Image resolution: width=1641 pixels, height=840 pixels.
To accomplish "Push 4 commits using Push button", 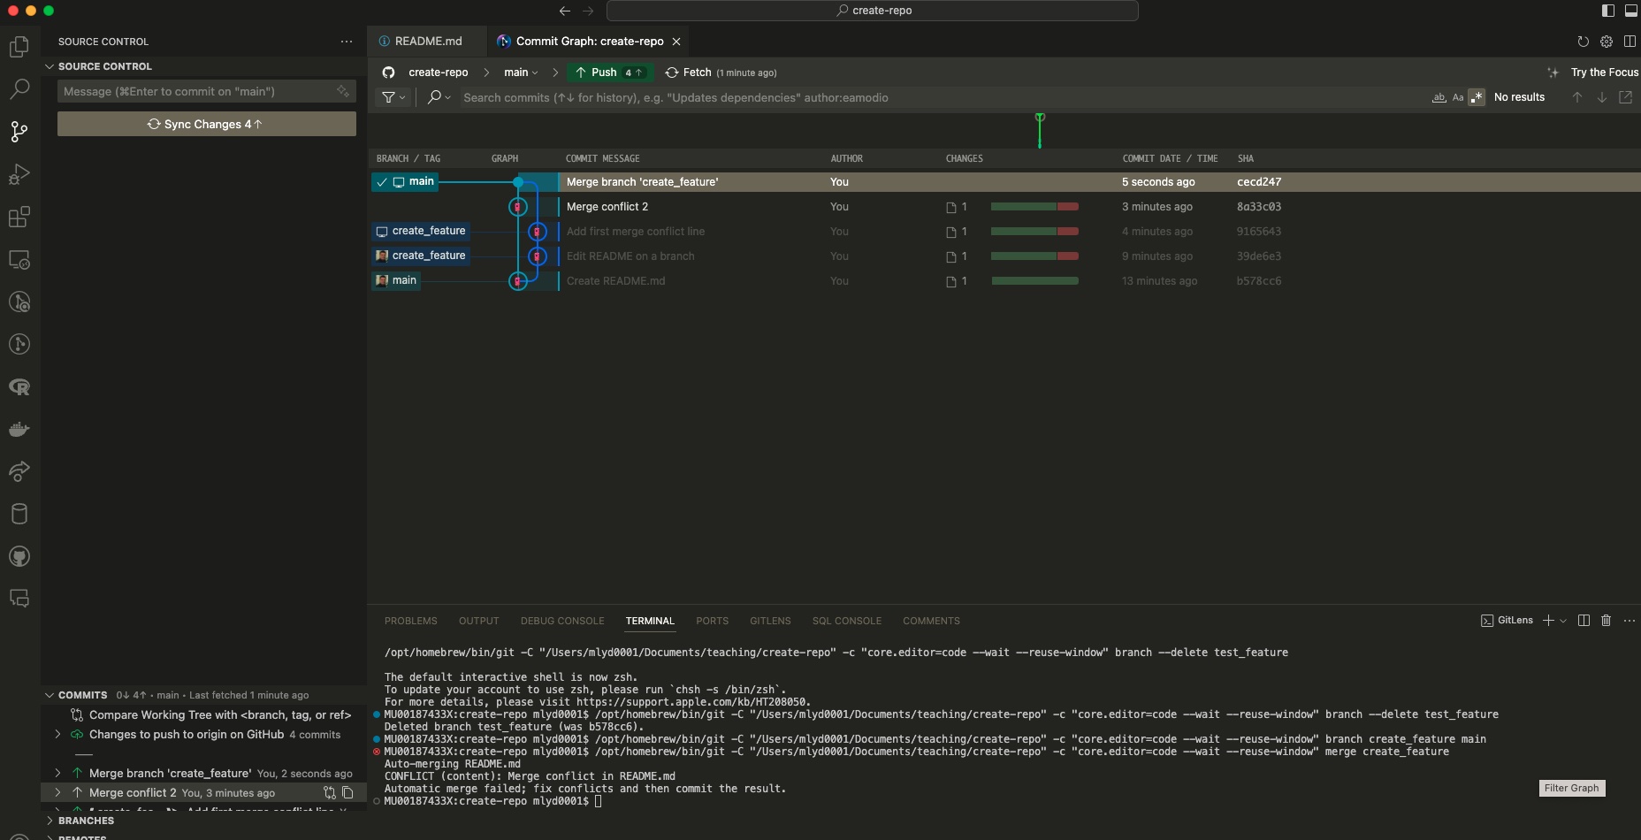I will 608,73.
